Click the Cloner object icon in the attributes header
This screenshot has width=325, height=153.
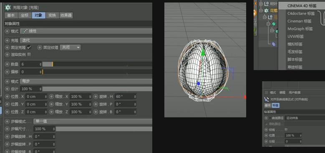[x=8, y=7]
